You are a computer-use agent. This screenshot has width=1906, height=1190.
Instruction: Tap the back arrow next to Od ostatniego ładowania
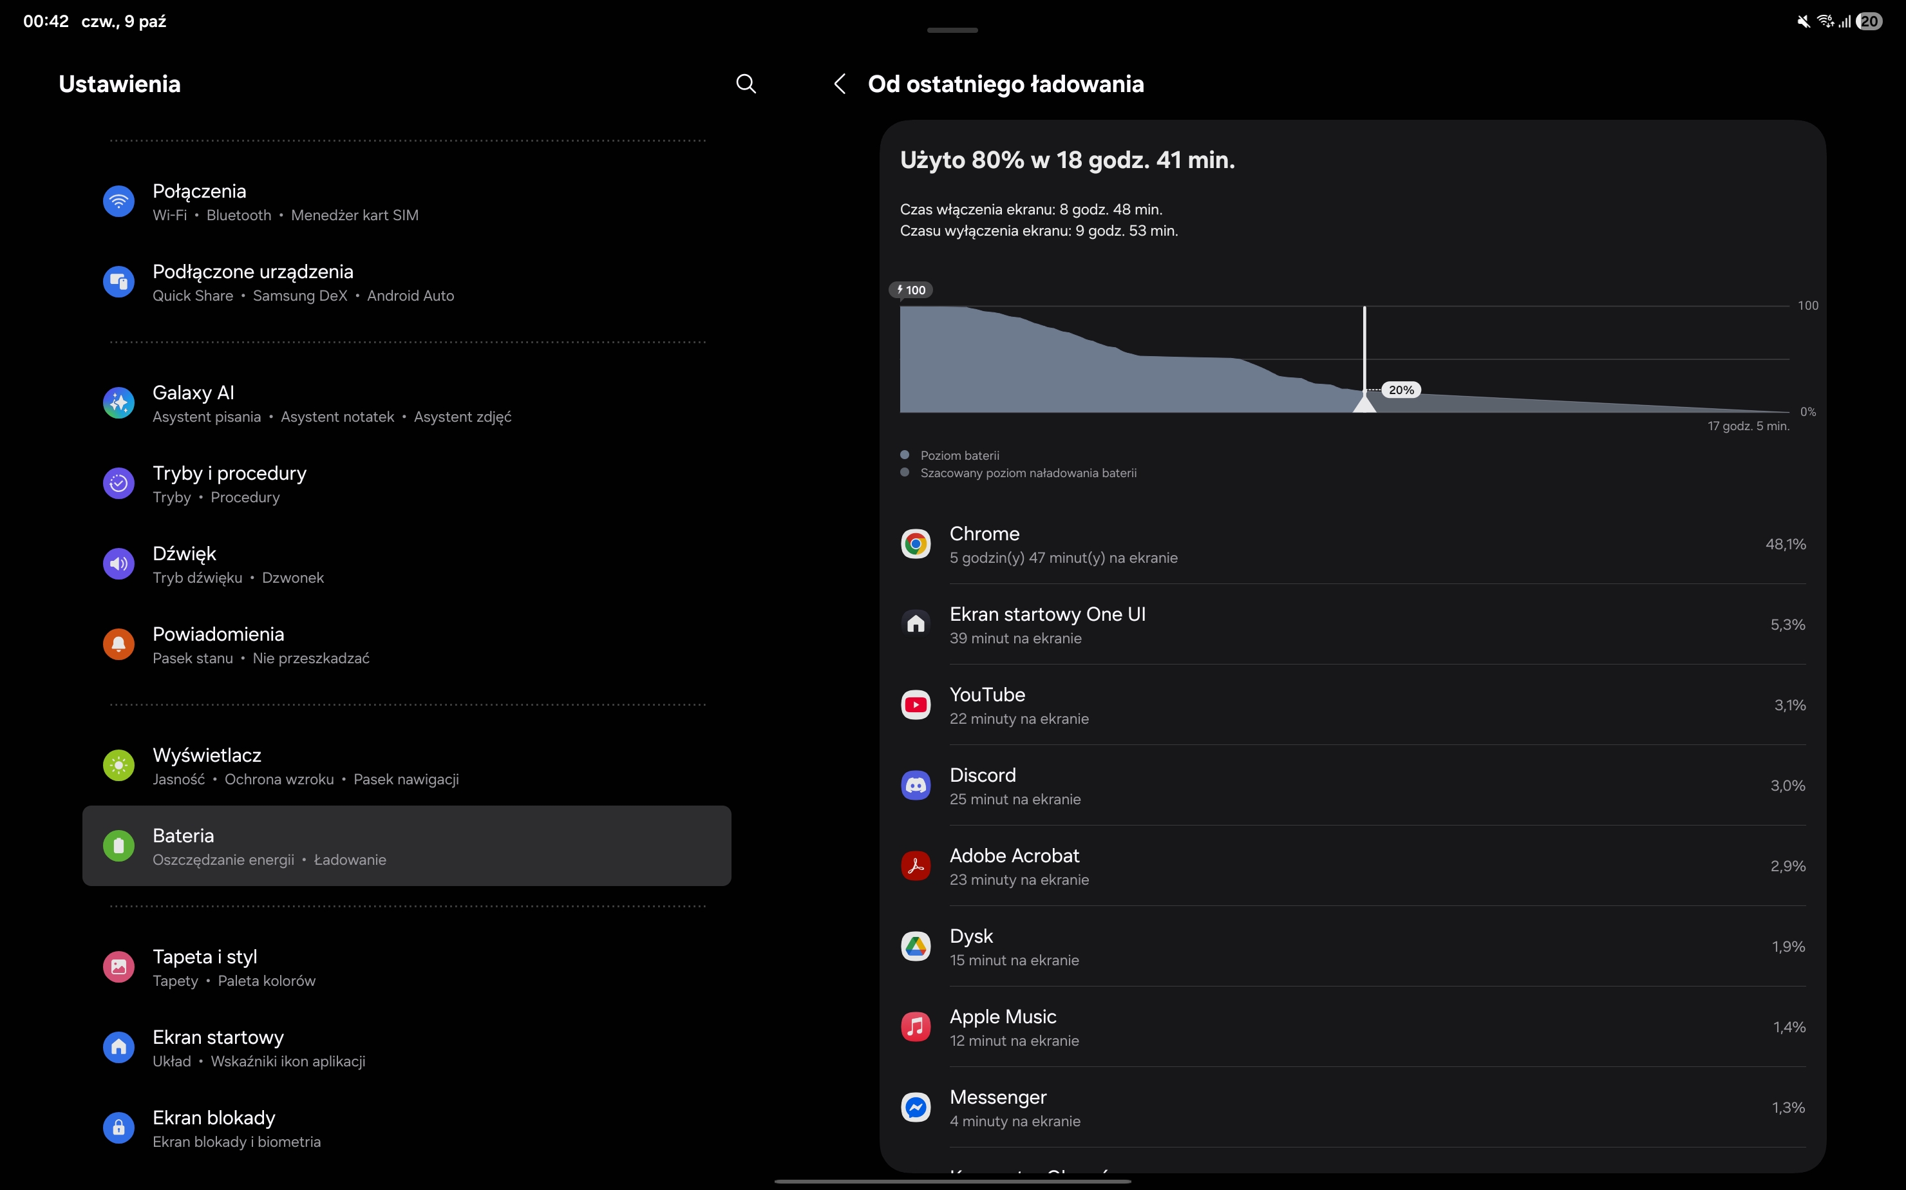[x=840, y=84]
